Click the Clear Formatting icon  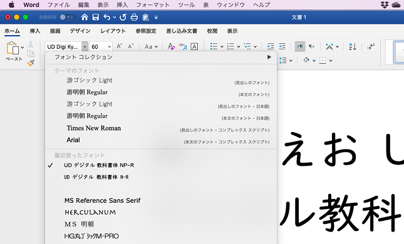[x=171, y=46]
